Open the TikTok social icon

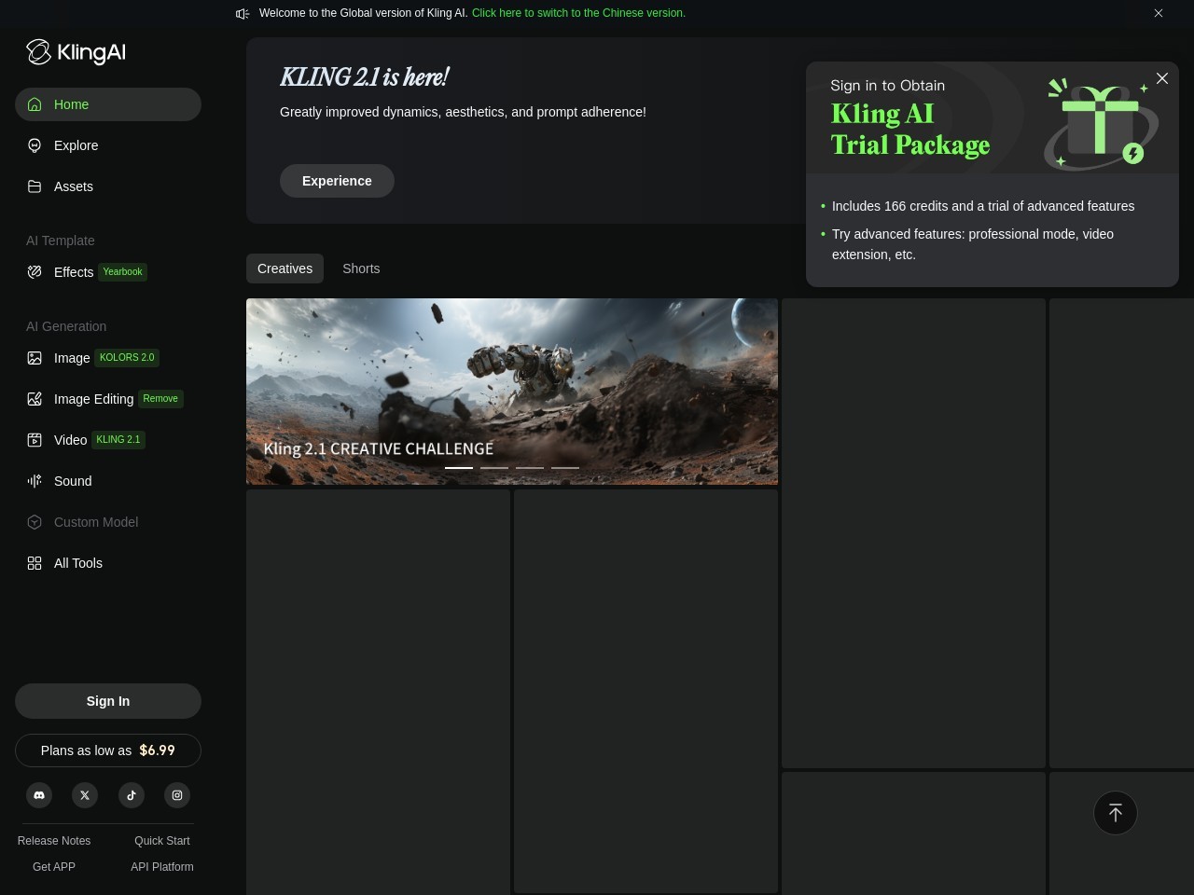[x=132, y=795]
